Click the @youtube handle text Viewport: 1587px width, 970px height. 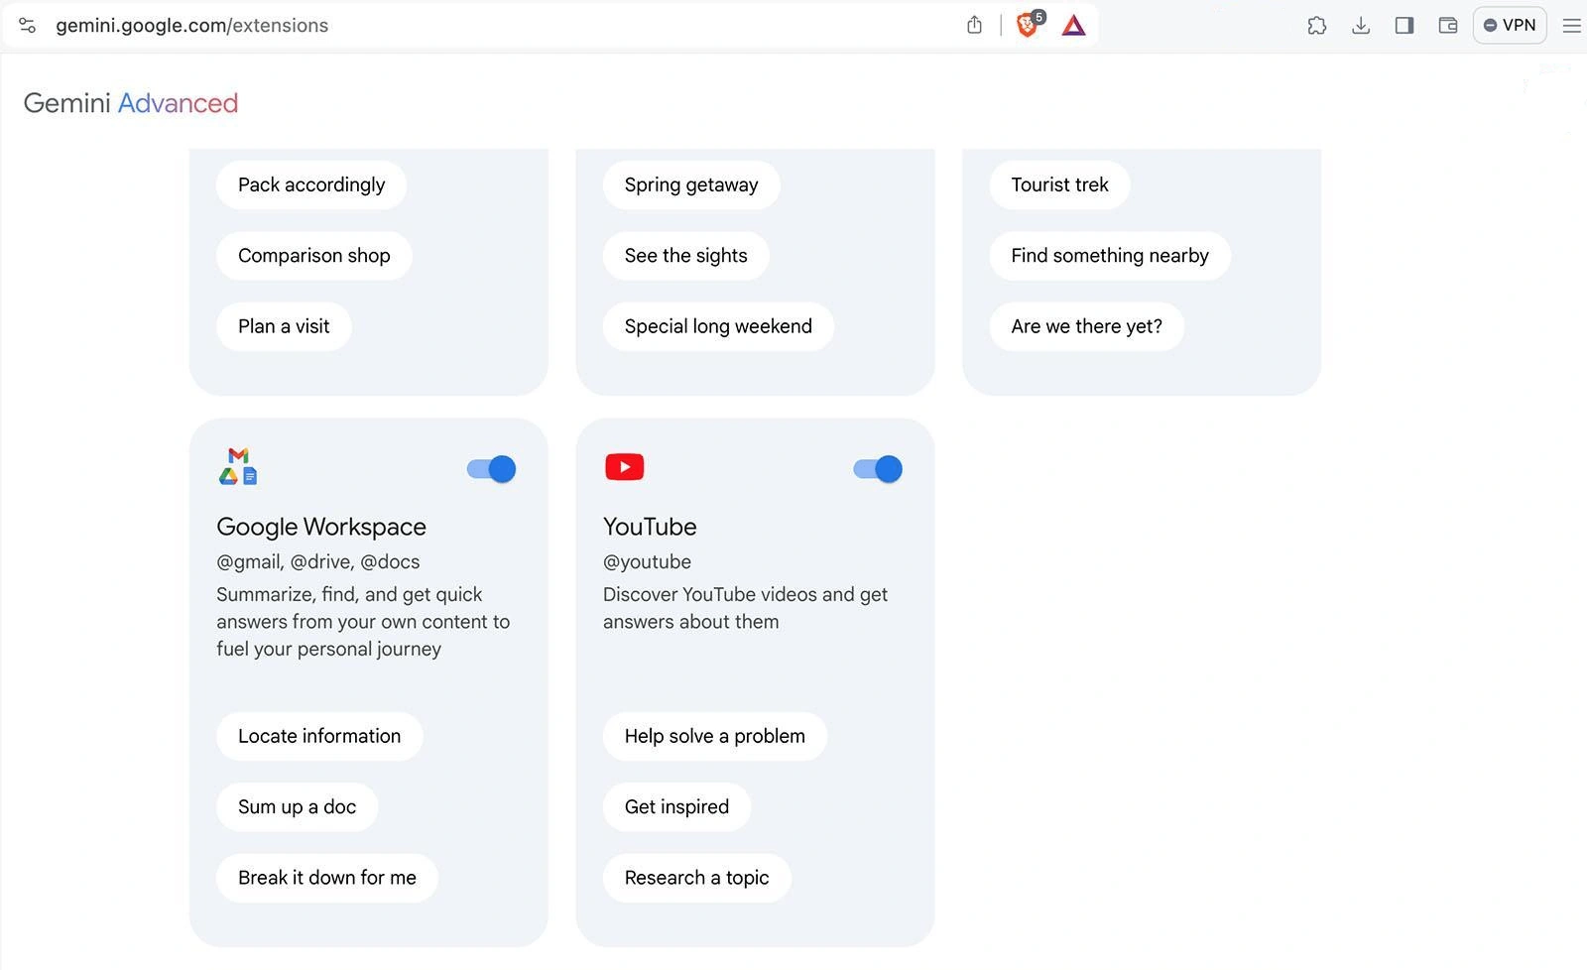tap(647, 562)
